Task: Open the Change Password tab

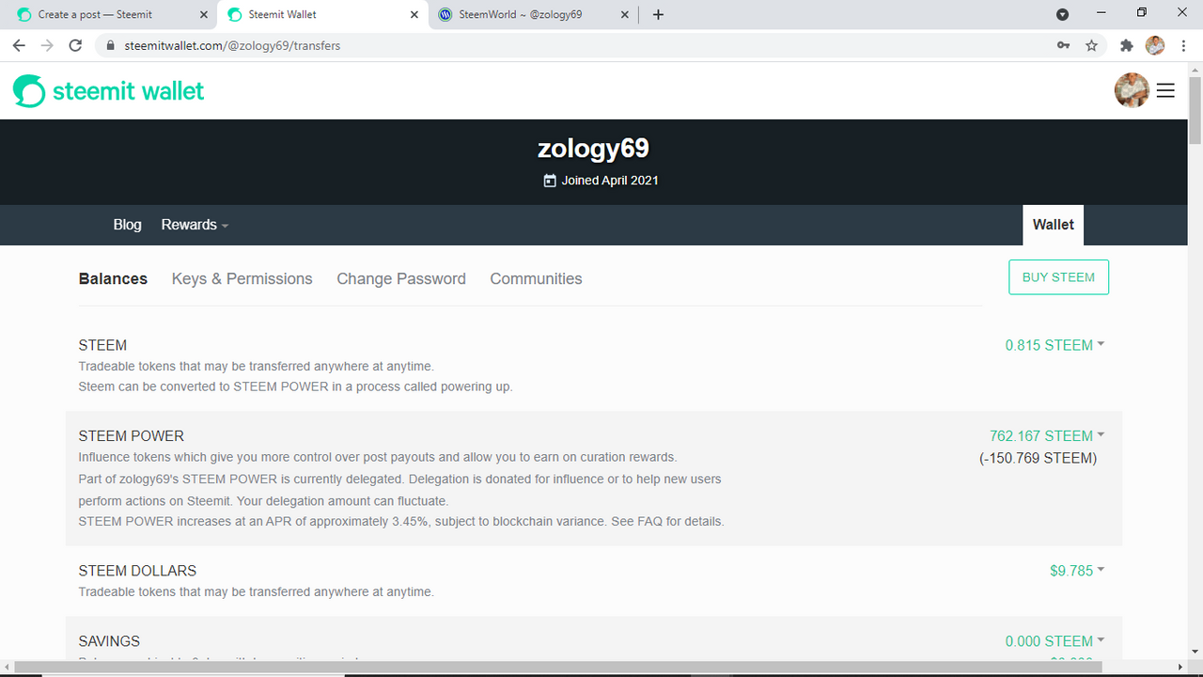Action: click(401, 278)
